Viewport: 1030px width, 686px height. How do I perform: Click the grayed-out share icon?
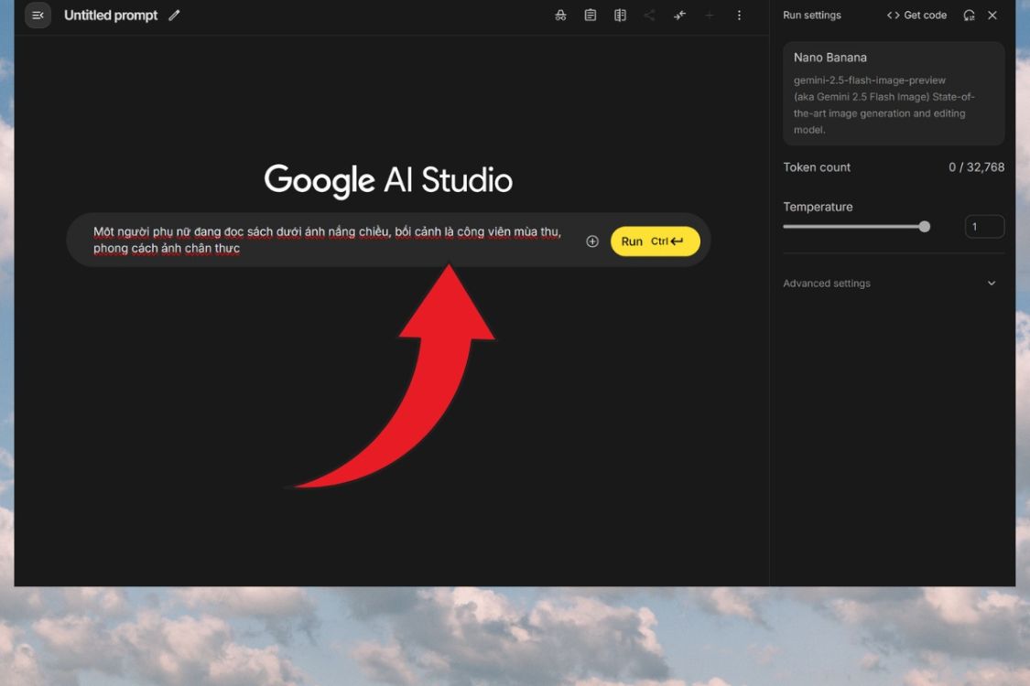[649, 16]
